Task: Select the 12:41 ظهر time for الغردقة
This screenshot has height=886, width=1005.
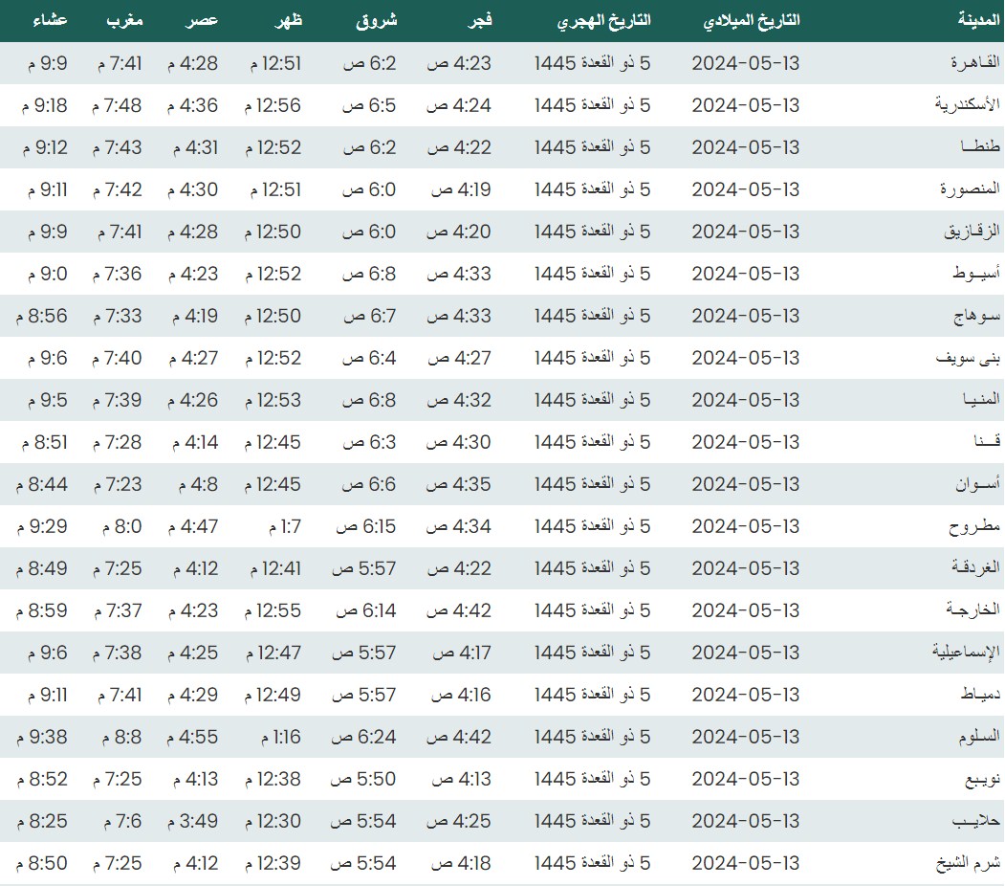Action: coord(274,568)
